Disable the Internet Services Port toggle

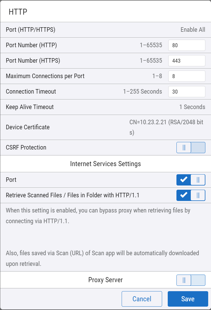191,180
